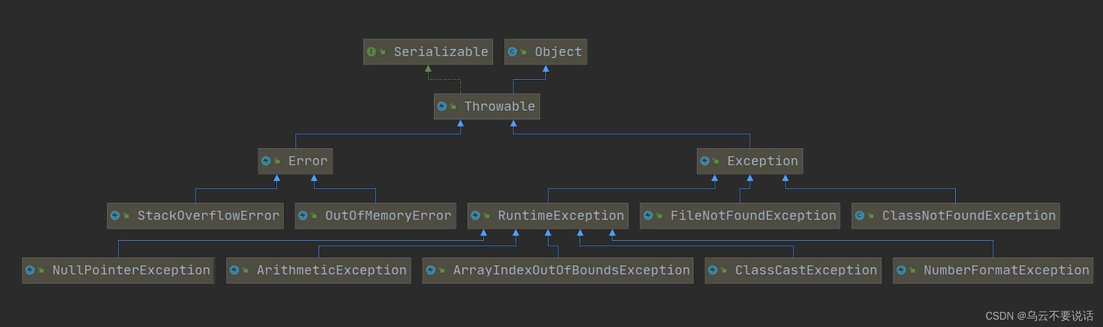Select the NumberFormatException node
Screen dimensions: 1103x327
pyautogui.click(x=993, y=270)
